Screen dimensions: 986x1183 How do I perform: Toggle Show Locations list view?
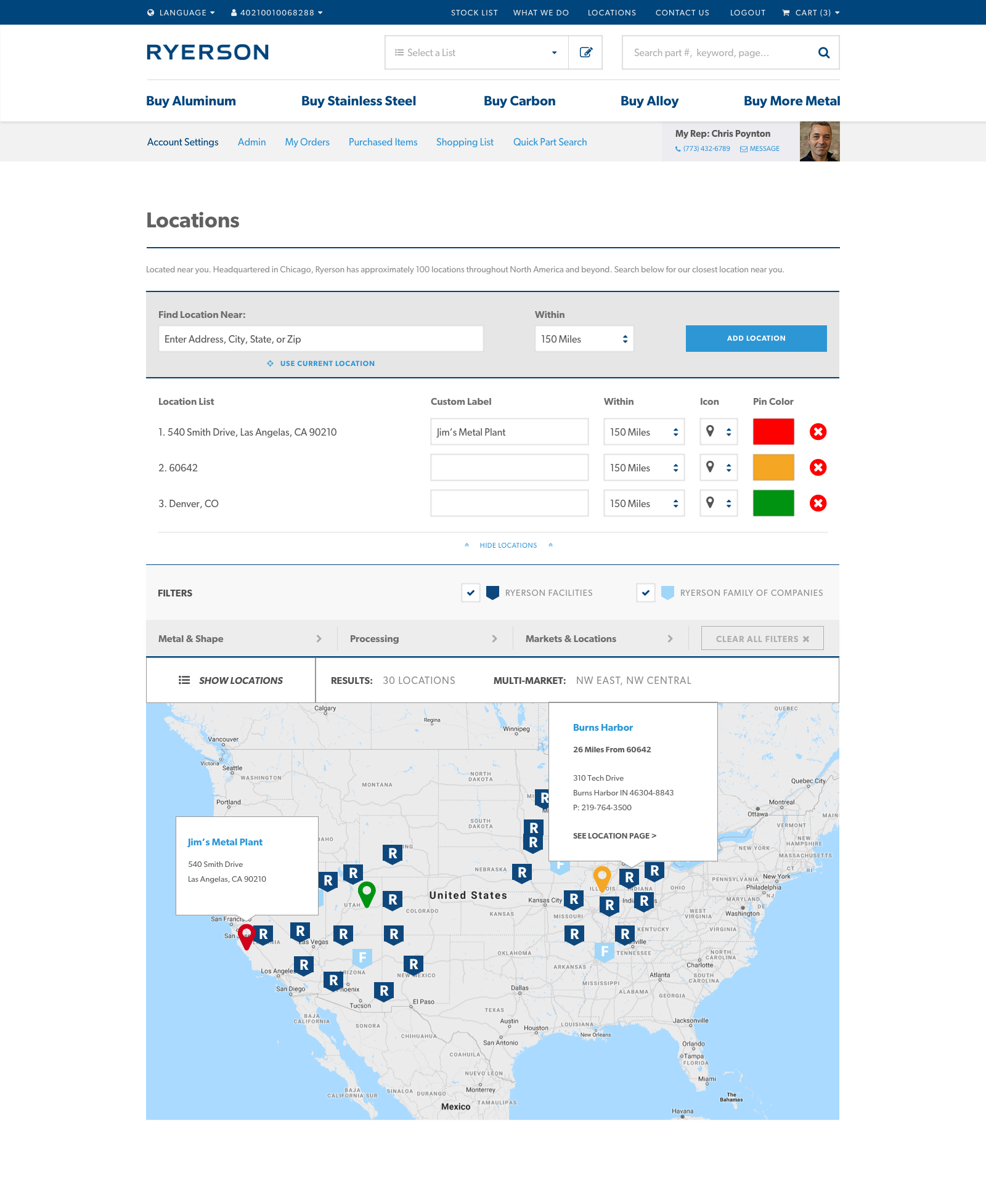point(230,680)
